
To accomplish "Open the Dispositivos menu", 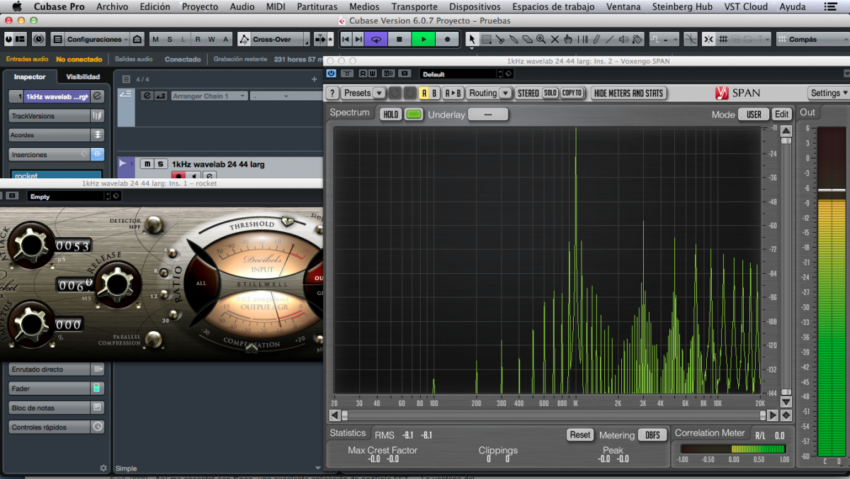I will click(x=475, y=6).
